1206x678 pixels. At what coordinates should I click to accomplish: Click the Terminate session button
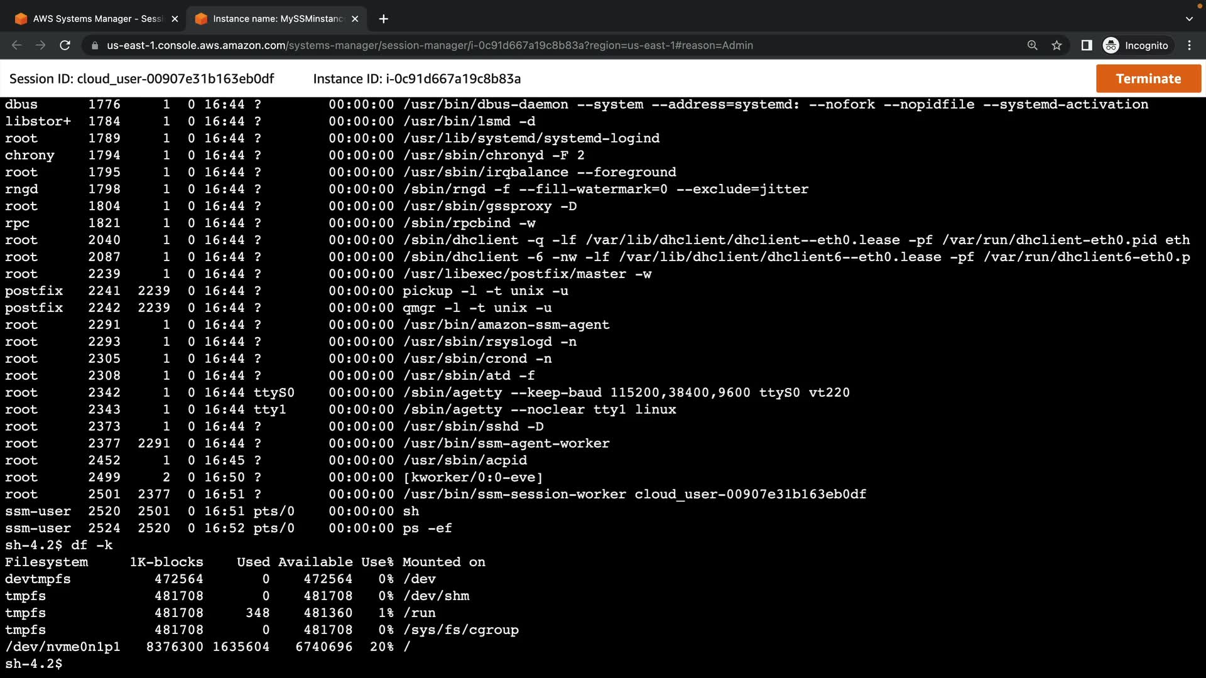click(1148, 78)
